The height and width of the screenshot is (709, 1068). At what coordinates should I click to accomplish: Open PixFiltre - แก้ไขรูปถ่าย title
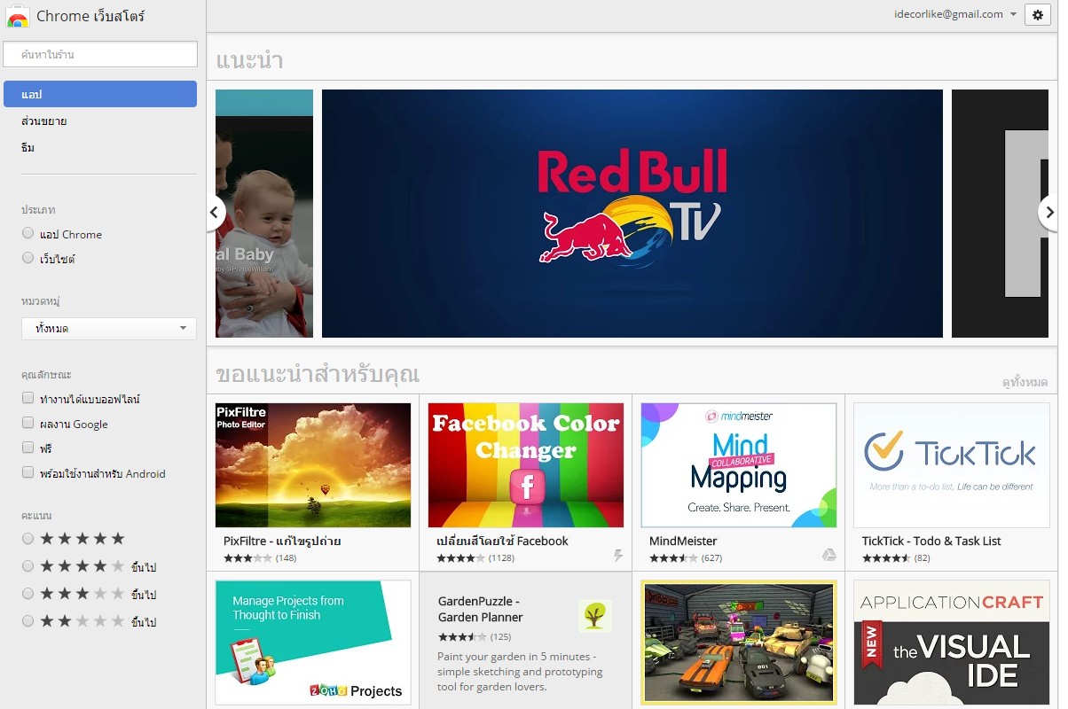coord(282,541)
